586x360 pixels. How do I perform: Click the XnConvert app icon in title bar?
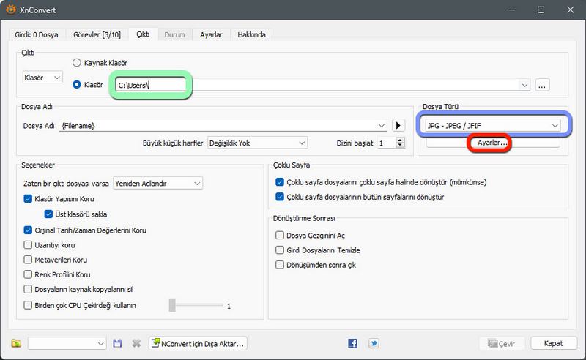point(11,9)
